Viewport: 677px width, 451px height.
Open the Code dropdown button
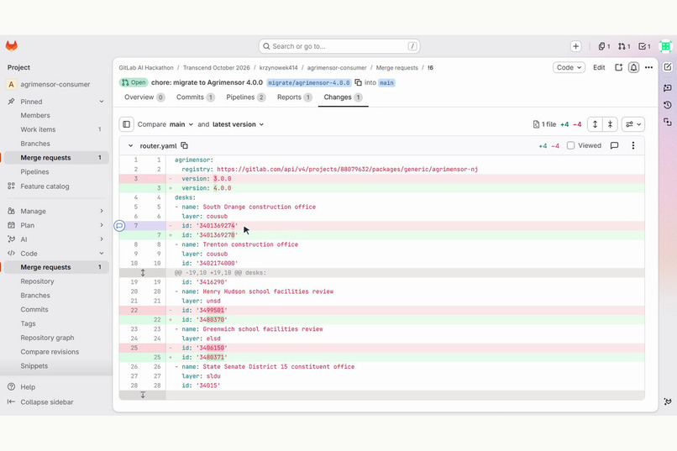pos(569,67)
